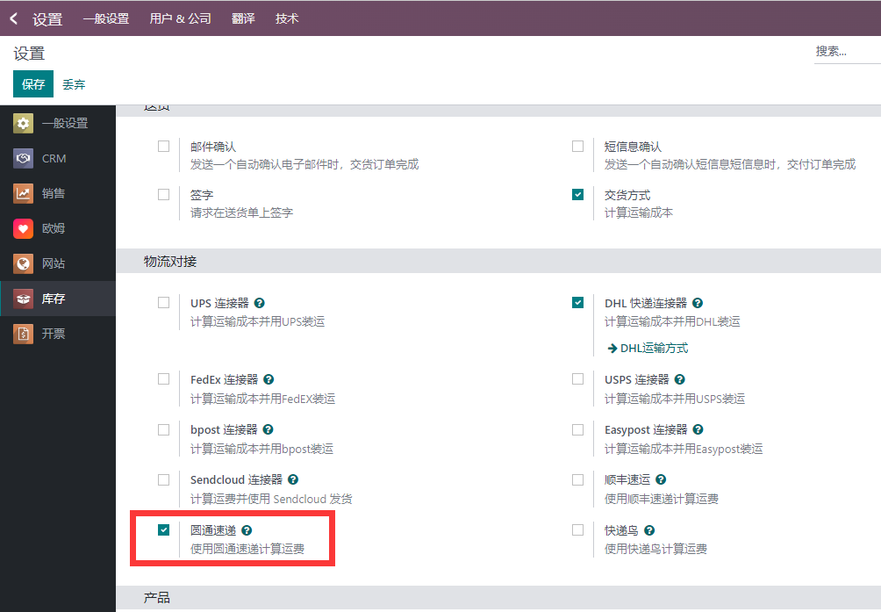Click the 物流对接 section header text
Image resolution: width=881 pixels, height=612 pixels.
170,262
